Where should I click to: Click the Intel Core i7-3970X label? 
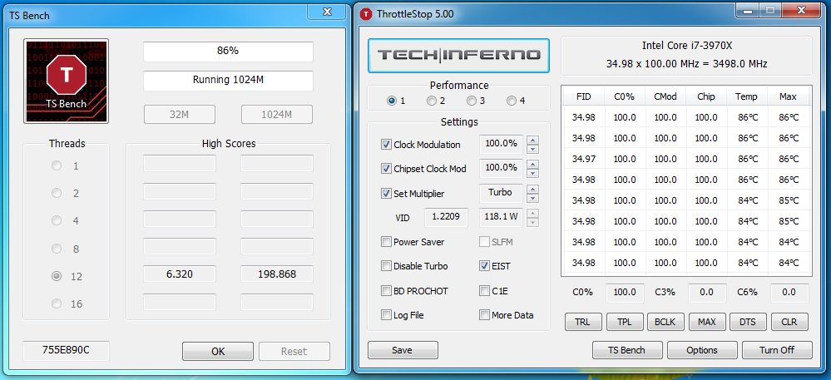[x=686, y=46]
